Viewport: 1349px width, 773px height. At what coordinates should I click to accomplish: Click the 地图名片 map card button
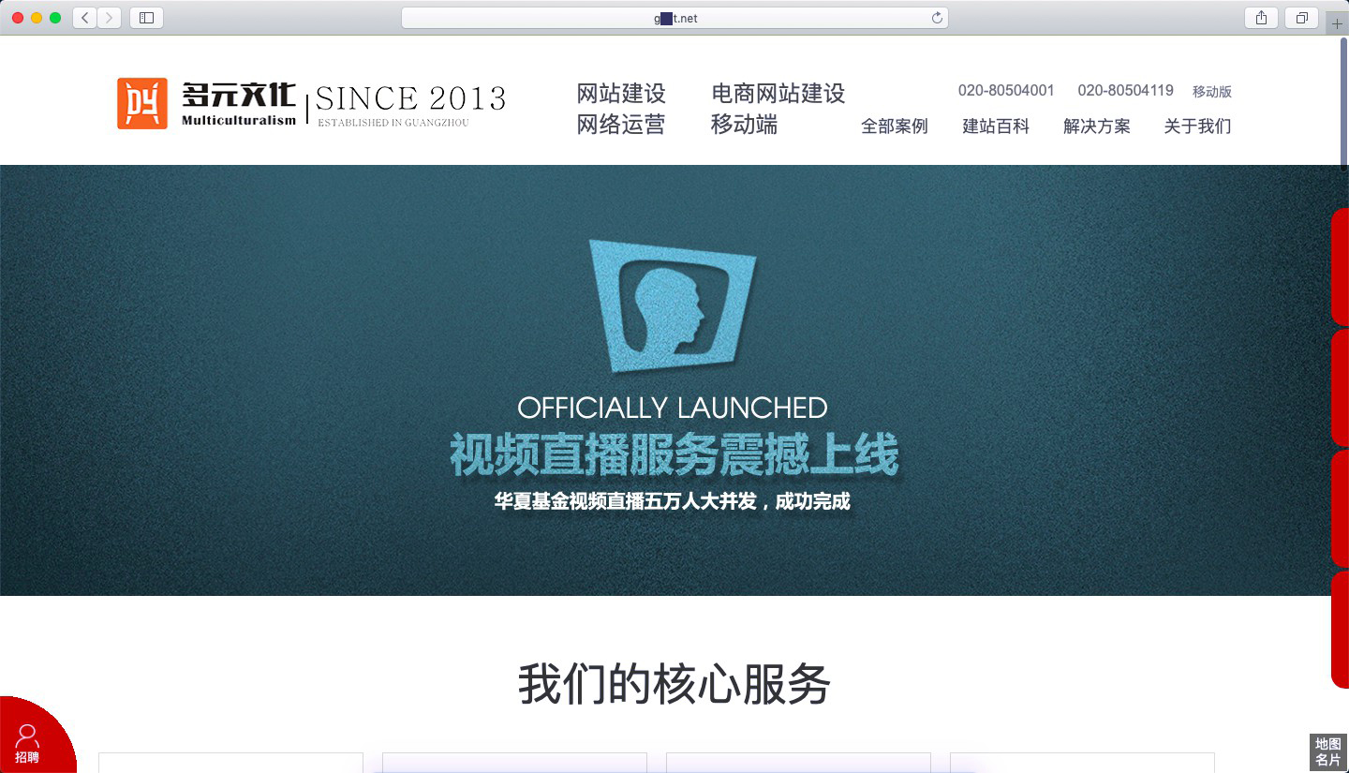(x=1327, y=752)
